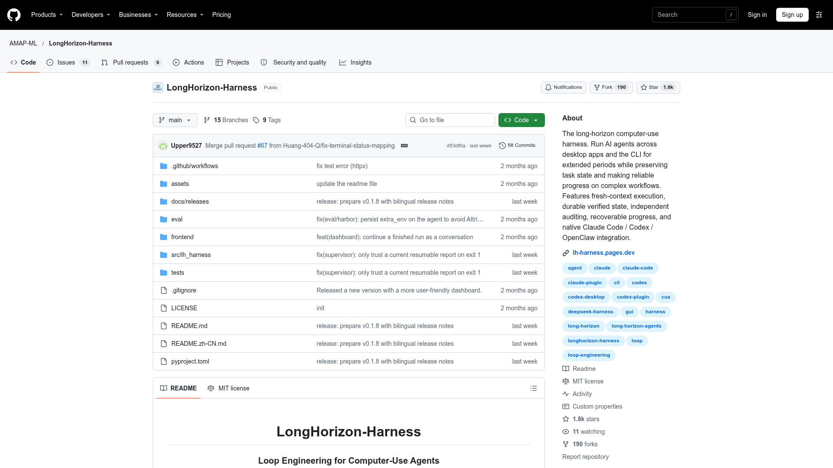
Task: Expand the Businesses menu
Action: point(138,15)
